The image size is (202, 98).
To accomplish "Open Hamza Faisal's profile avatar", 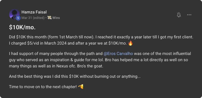I will click(x=14, y=14).
